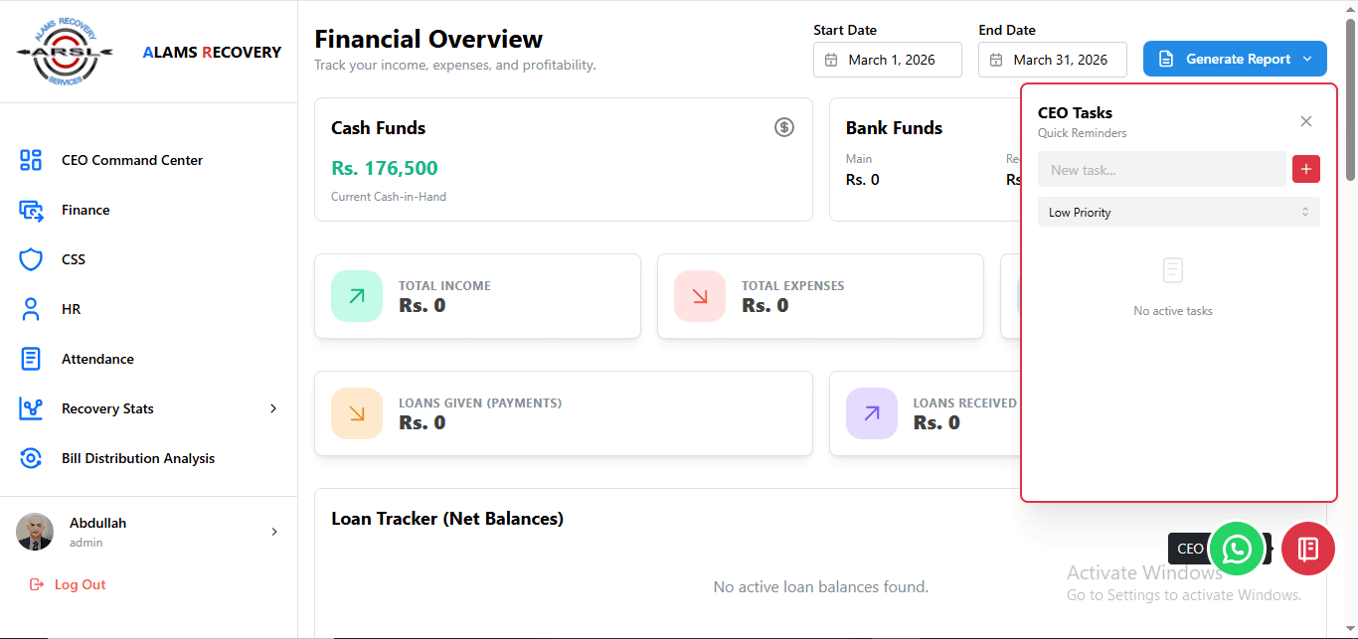The width and height of the screenshot is (1358, 639).
Task: Click the CSS shield icon
Action: pos(31,259)
